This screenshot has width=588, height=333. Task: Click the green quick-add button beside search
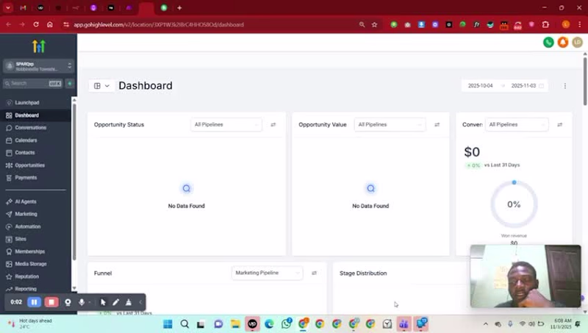pos(70,83)
